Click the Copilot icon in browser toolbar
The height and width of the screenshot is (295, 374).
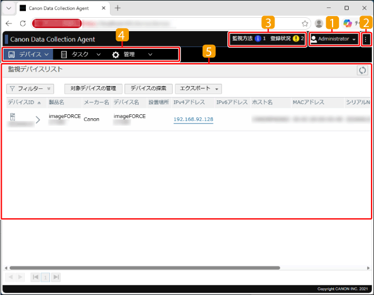(348, 24)
